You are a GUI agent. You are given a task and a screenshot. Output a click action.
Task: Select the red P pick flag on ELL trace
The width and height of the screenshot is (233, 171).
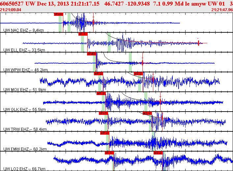(x=82, y=34)
